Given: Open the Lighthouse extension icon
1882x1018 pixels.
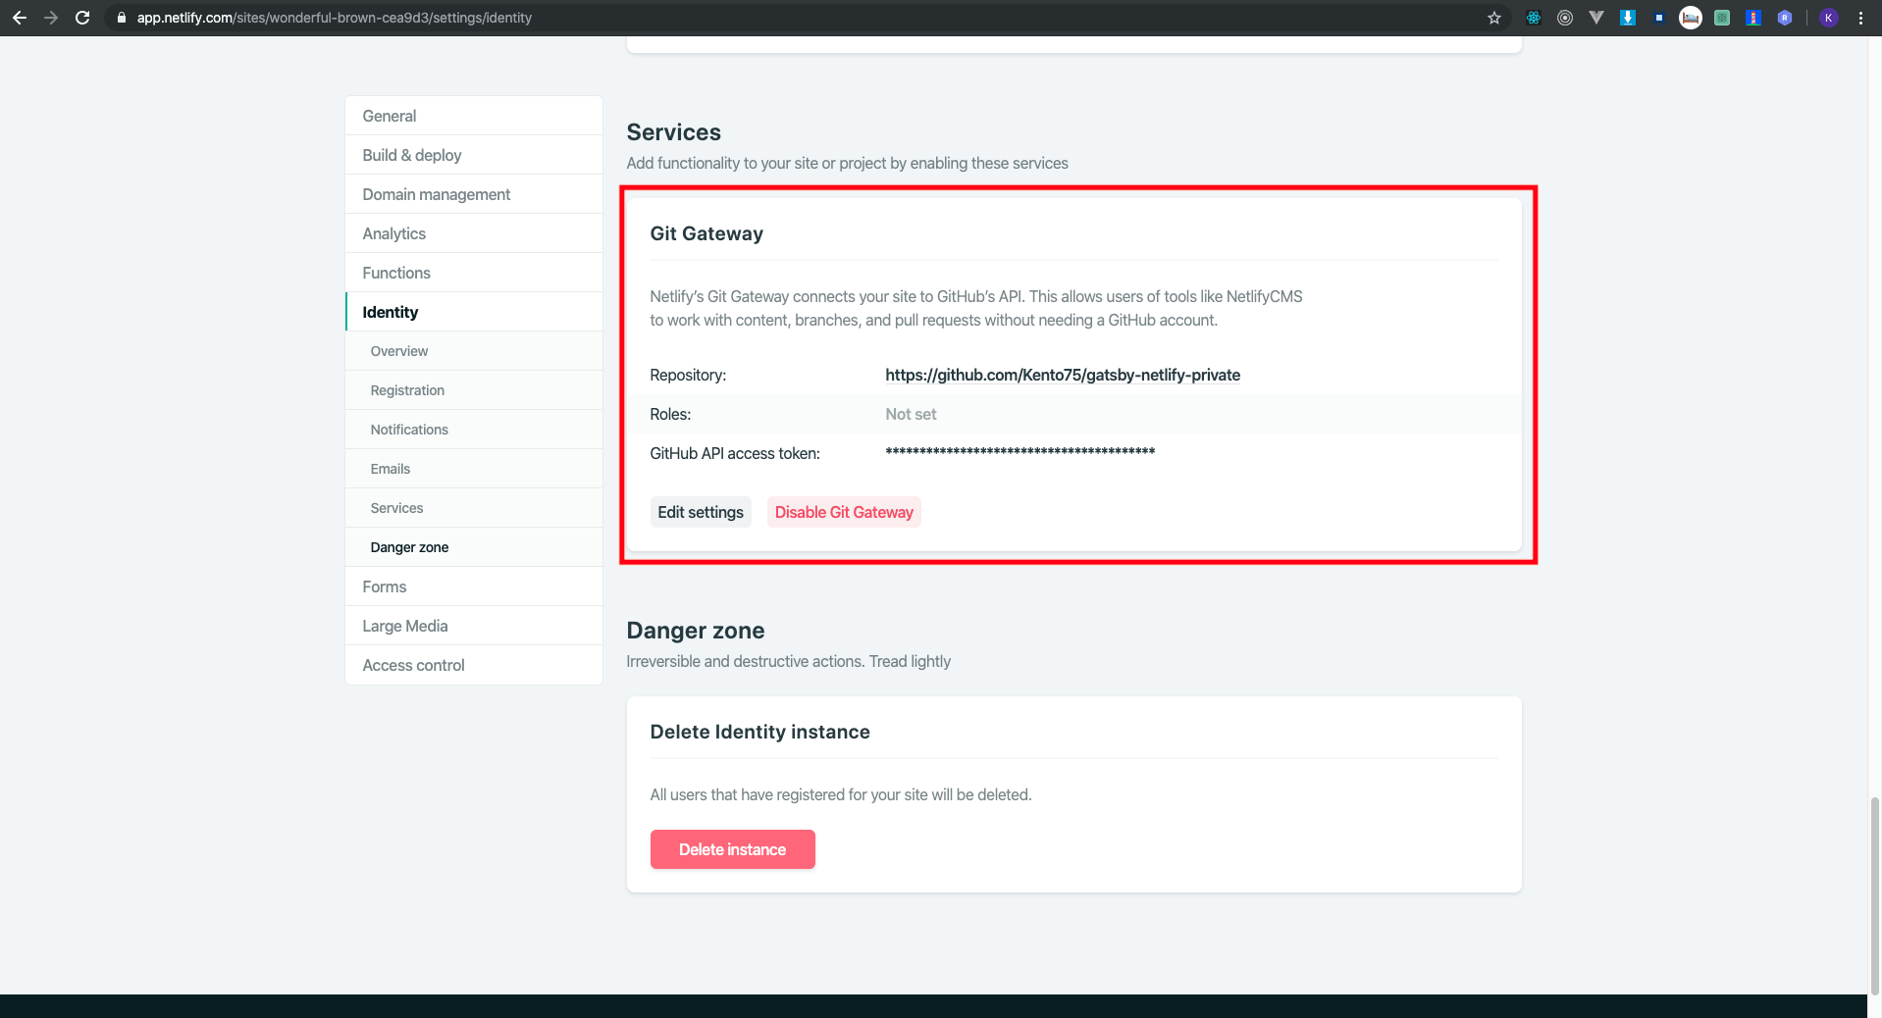Looking at the screenshot, I should (x=1753, y=18).
